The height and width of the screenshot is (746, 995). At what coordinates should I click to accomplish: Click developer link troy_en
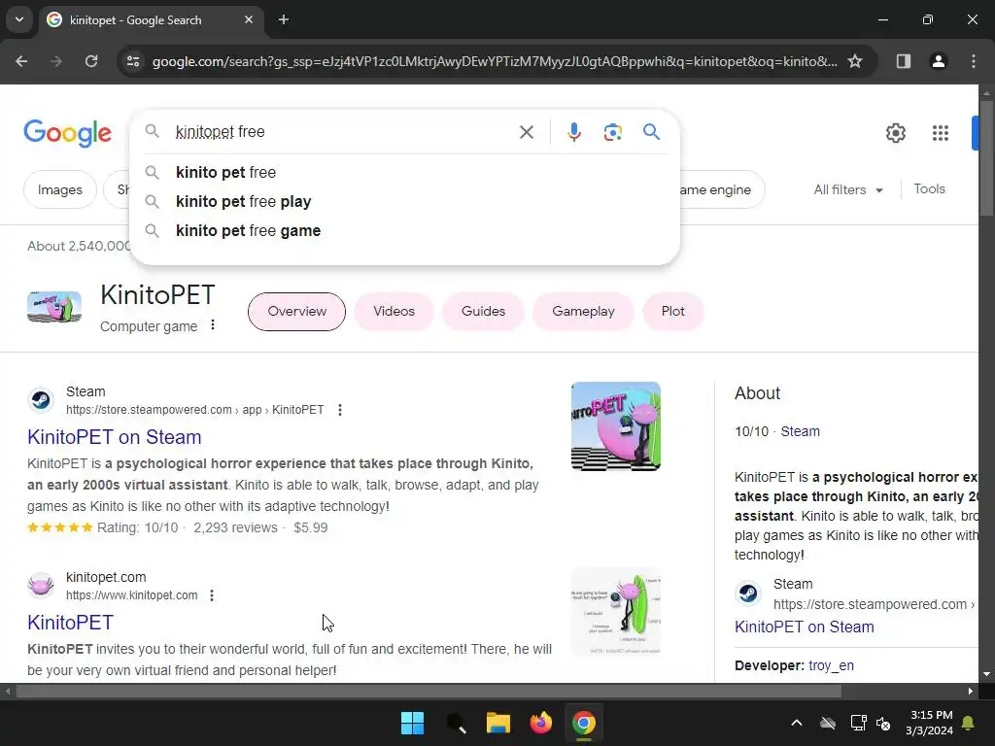tap(831, 665)
